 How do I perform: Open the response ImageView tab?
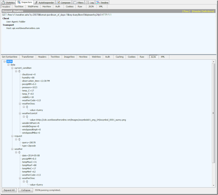(69, 57)
